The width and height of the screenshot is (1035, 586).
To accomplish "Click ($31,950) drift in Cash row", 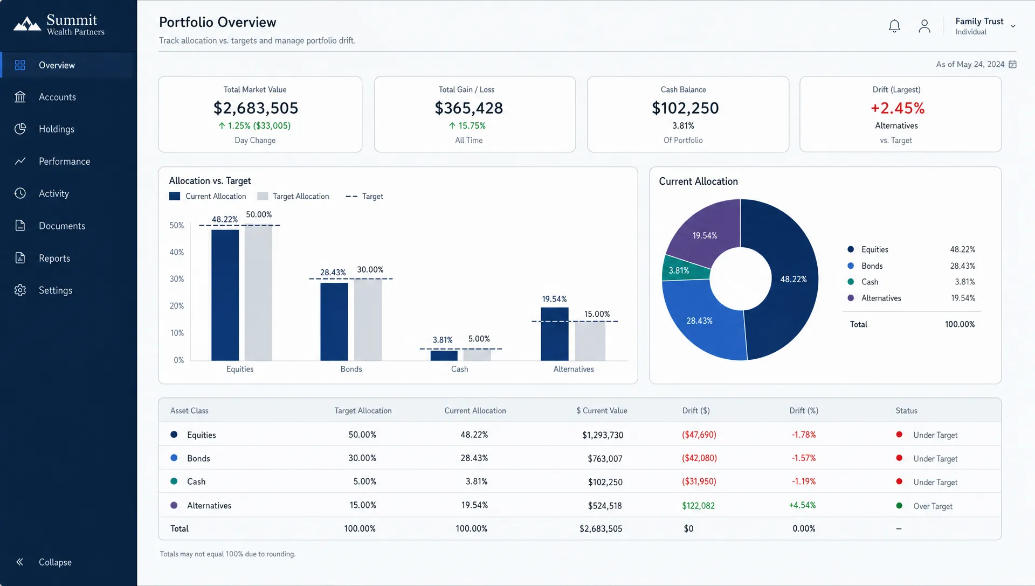I will point(699,482).
